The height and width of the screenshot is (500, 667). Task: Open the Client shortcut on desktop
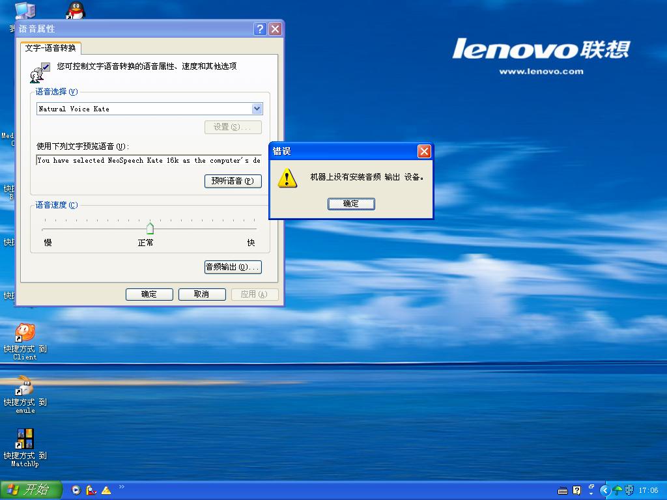click(25, 333)
